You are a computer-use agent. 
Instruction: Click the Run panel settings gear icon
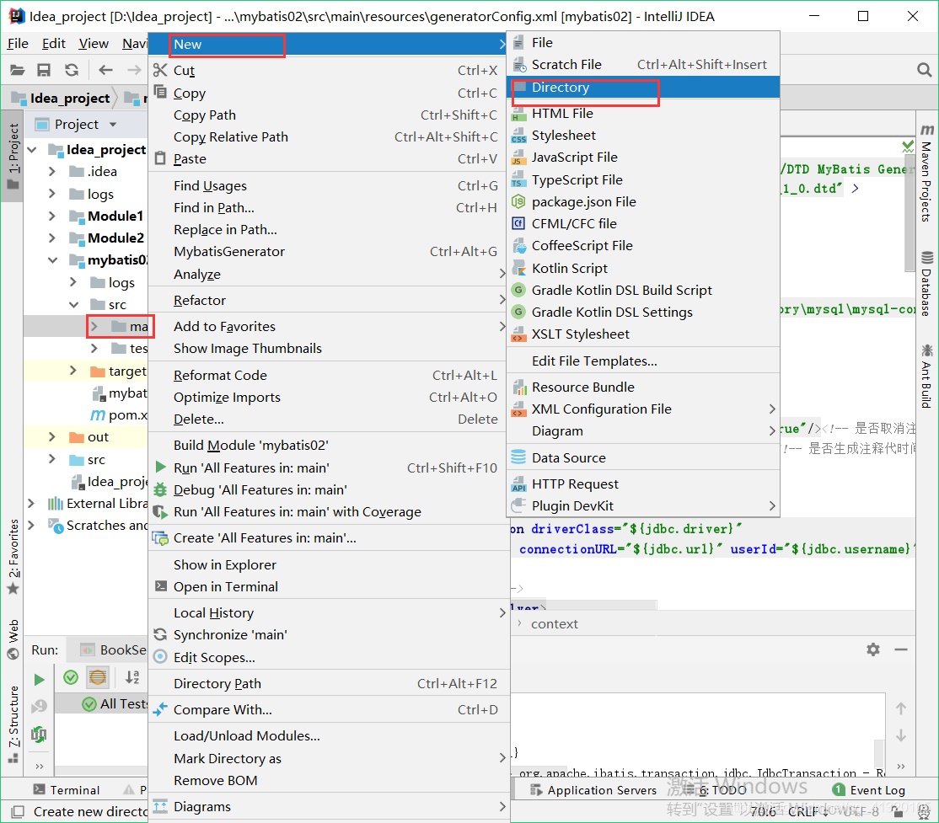(873, 649)
